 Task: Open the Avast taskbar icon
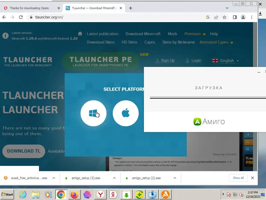tap(165, 195)
